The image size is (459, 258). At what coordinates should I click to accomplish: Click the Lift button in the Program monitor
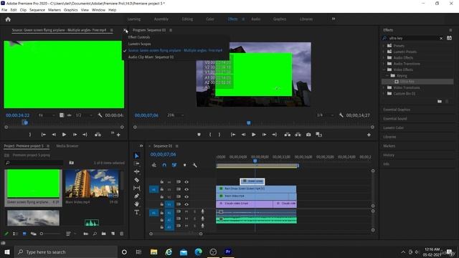pos(288,135)
